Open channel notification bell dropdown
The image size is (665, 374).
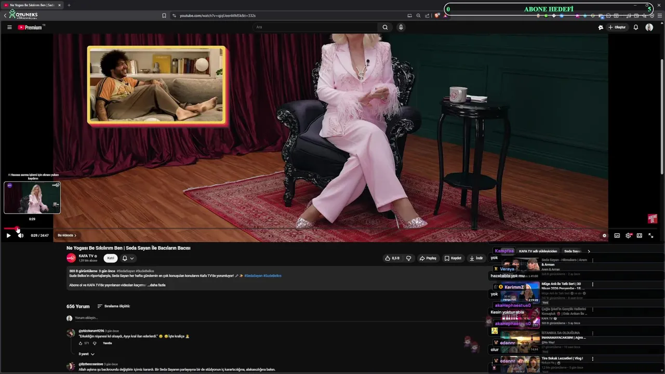(128, 258)
